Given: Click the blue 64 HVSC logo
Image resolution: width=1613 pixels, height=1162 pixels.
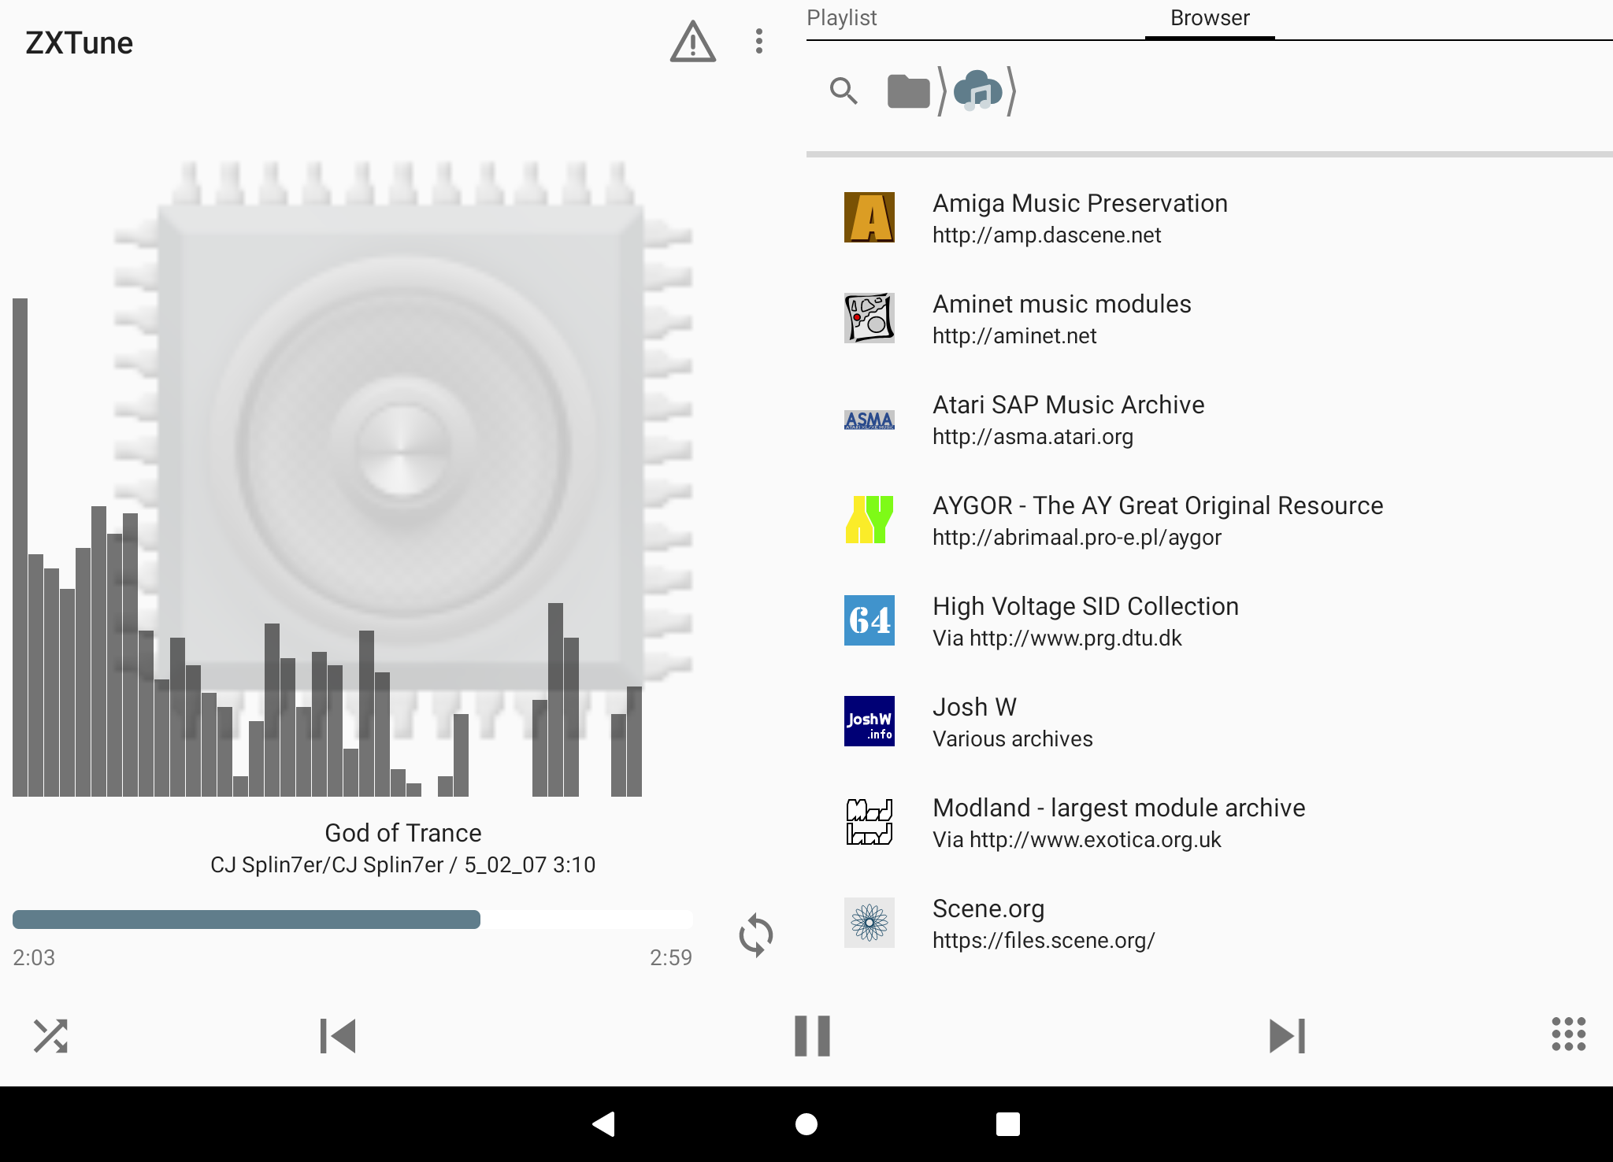Looking at the screenshot, I should [x=870, y=620].
